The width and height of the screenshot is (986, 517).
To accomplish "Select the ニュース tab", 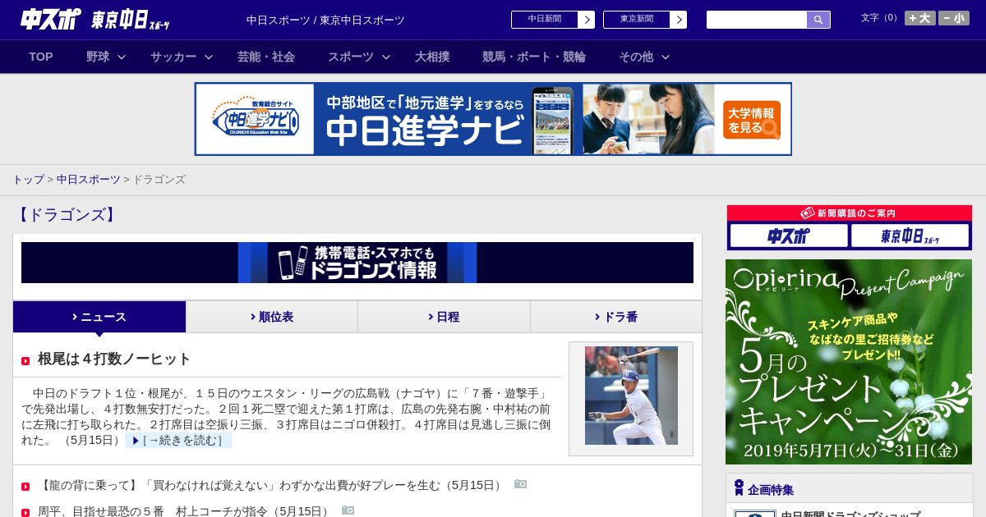I will (x=99, y=317).
